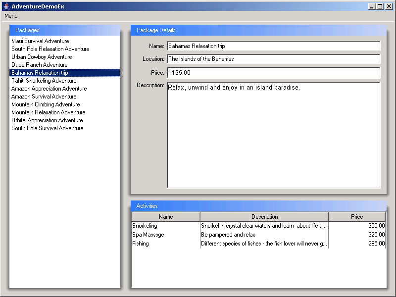Click the Description column header
Viewport: 396px width, 297px height.
(x=264, y=217)
